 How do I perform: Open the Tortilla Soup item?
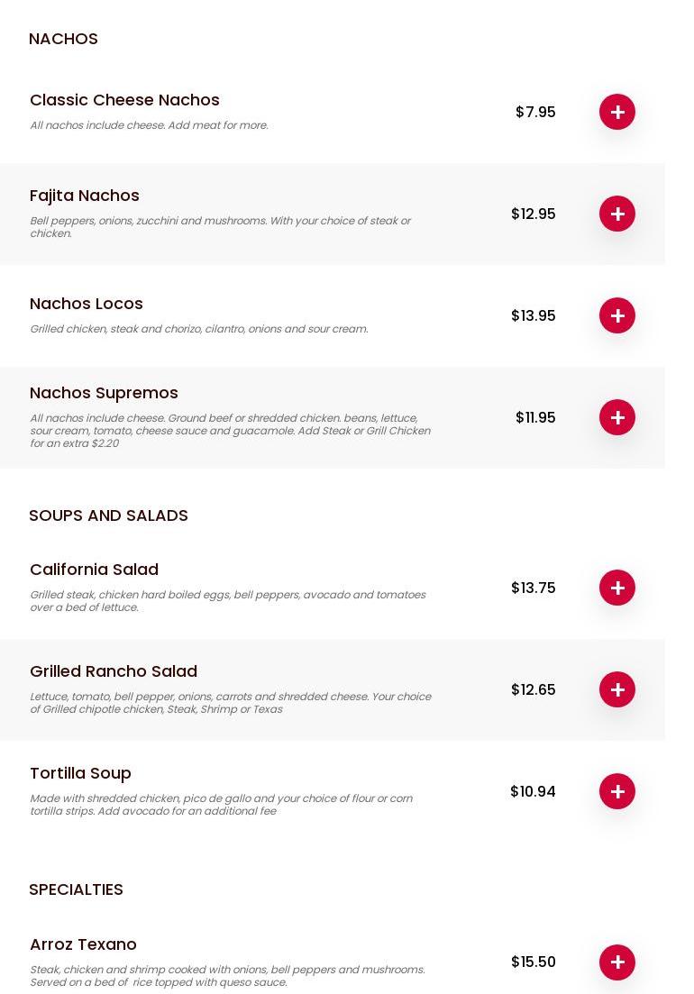tap(80, 773)
